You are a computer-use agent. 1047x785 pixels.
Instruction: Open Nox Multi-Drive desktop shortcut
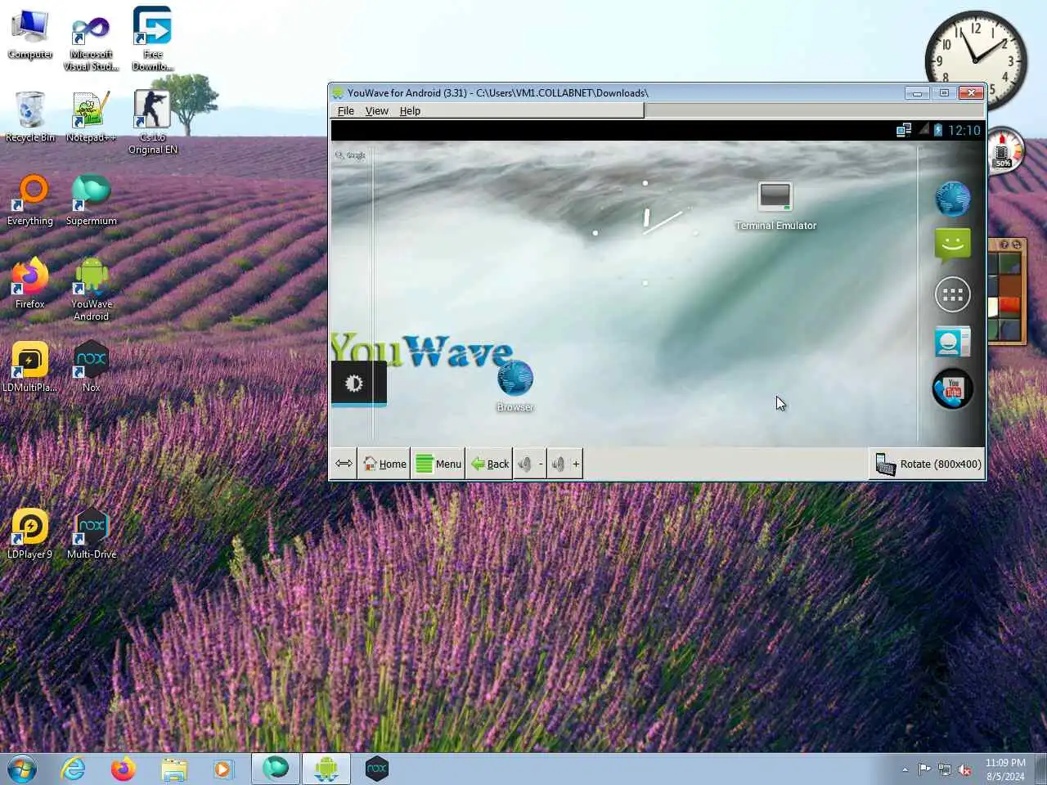click(91, 534)
